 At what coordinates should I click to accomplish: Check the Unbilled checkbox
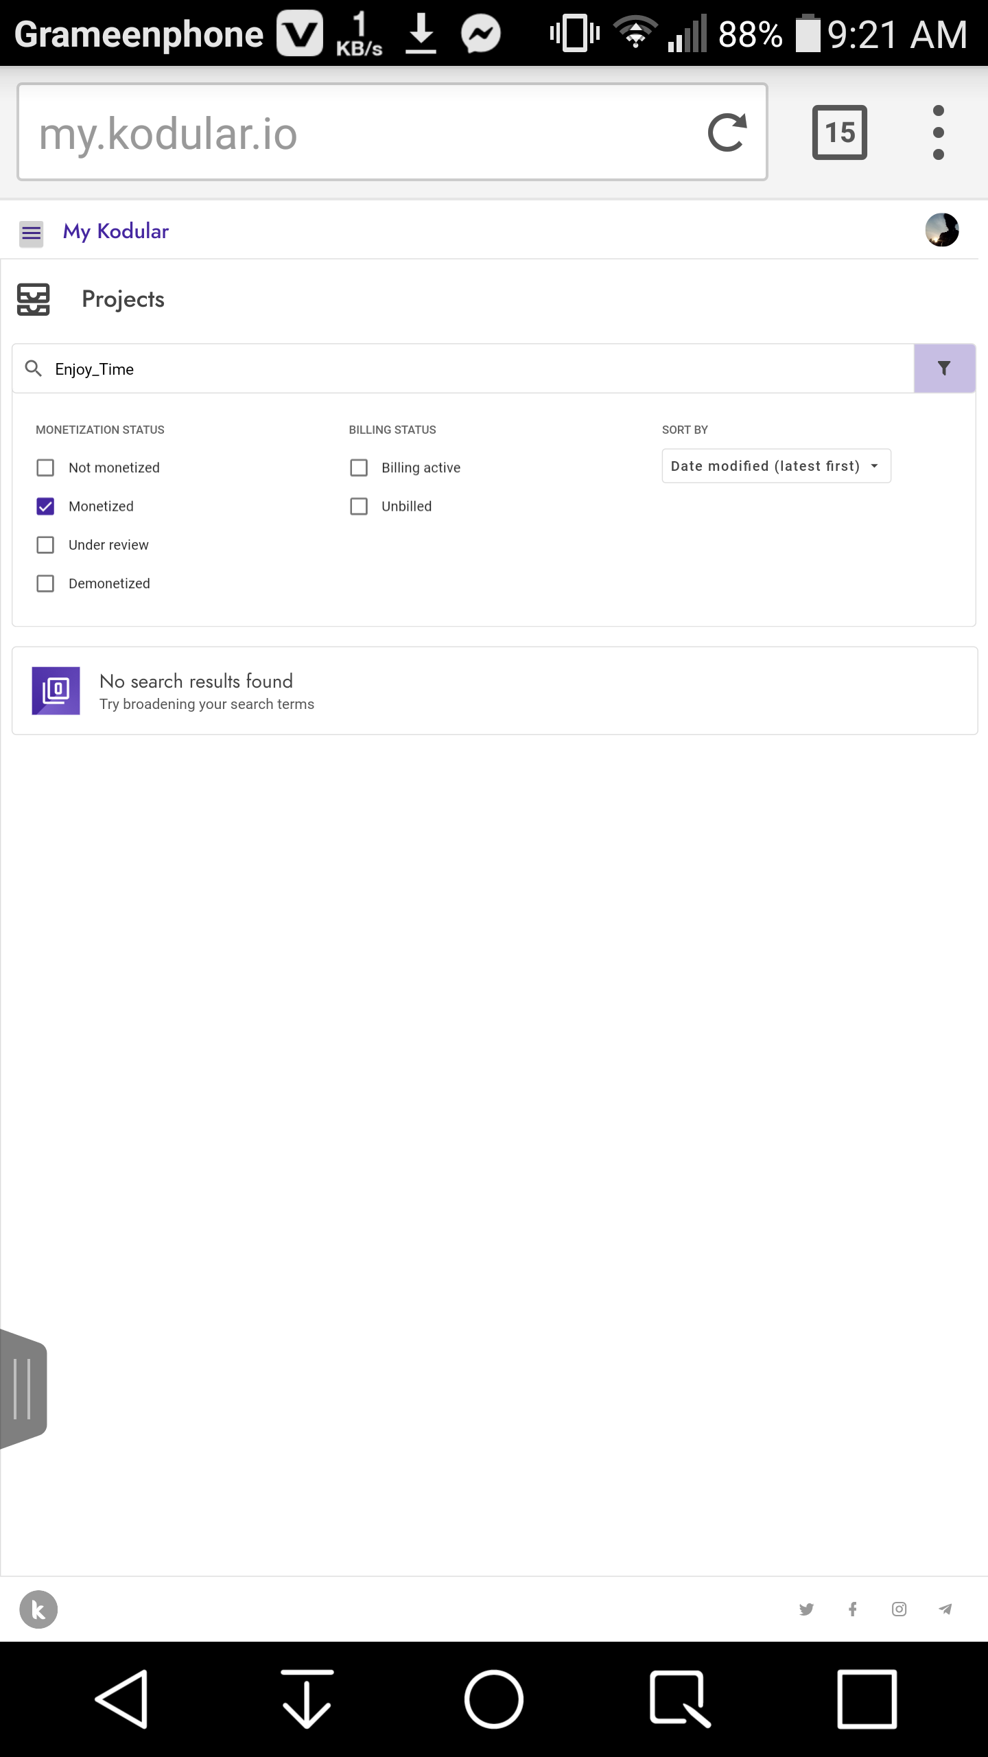tap(359, 507)
